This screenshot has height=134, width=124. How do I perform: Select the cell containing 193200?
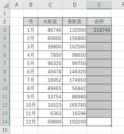(75, 122)
